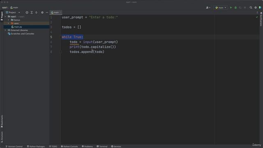Click "Enter a todo:" string literal

(104, 17)
